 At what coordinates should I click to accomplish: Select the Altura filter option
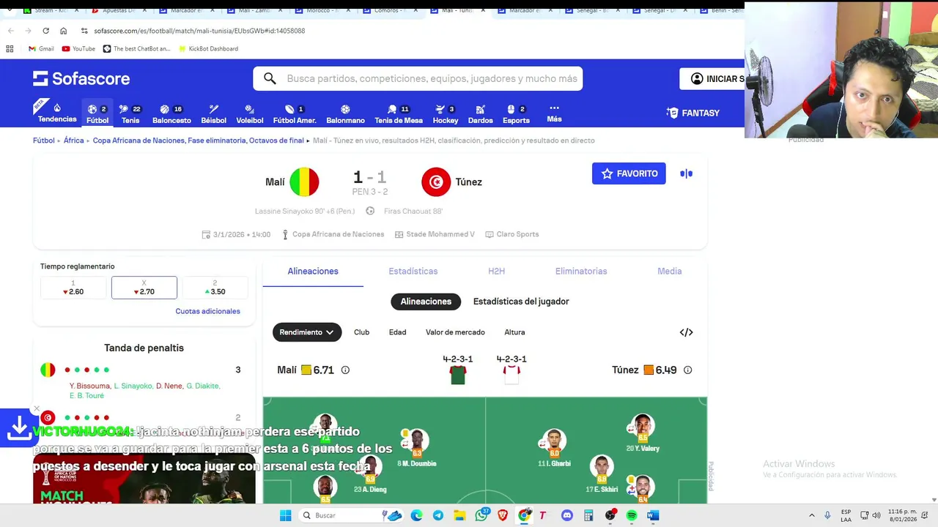click(x=514, y=332)
